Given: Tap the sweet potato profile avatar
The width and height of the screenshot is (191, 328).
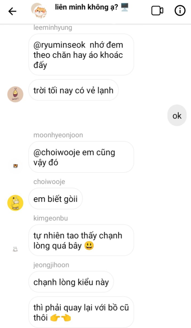Looking at the screenshot, I should click(x=15, y=94).
